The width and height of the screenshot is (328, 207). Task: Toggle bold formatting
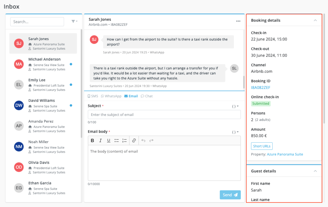(x=92, y=140)
